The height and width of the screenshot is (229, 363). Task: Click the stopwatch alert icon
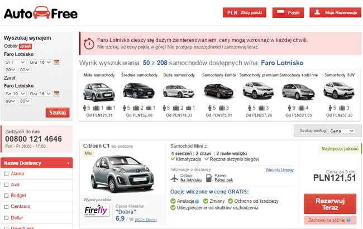[x=89, y=43]
